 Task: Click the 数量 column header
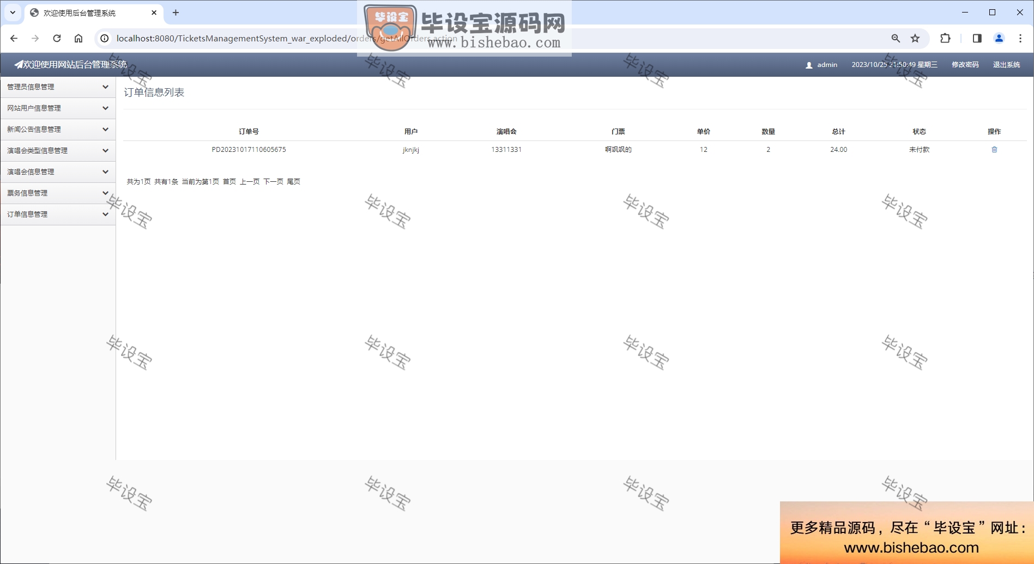[x=769, y=132]
